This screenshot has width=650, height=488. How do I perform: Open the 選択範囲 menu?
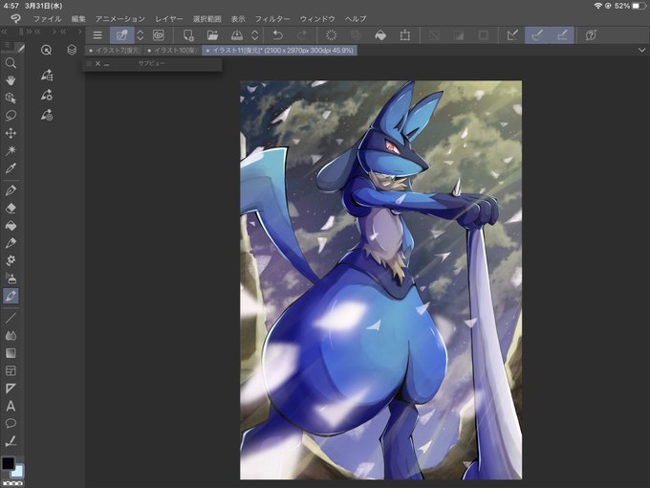coord(206,19)
